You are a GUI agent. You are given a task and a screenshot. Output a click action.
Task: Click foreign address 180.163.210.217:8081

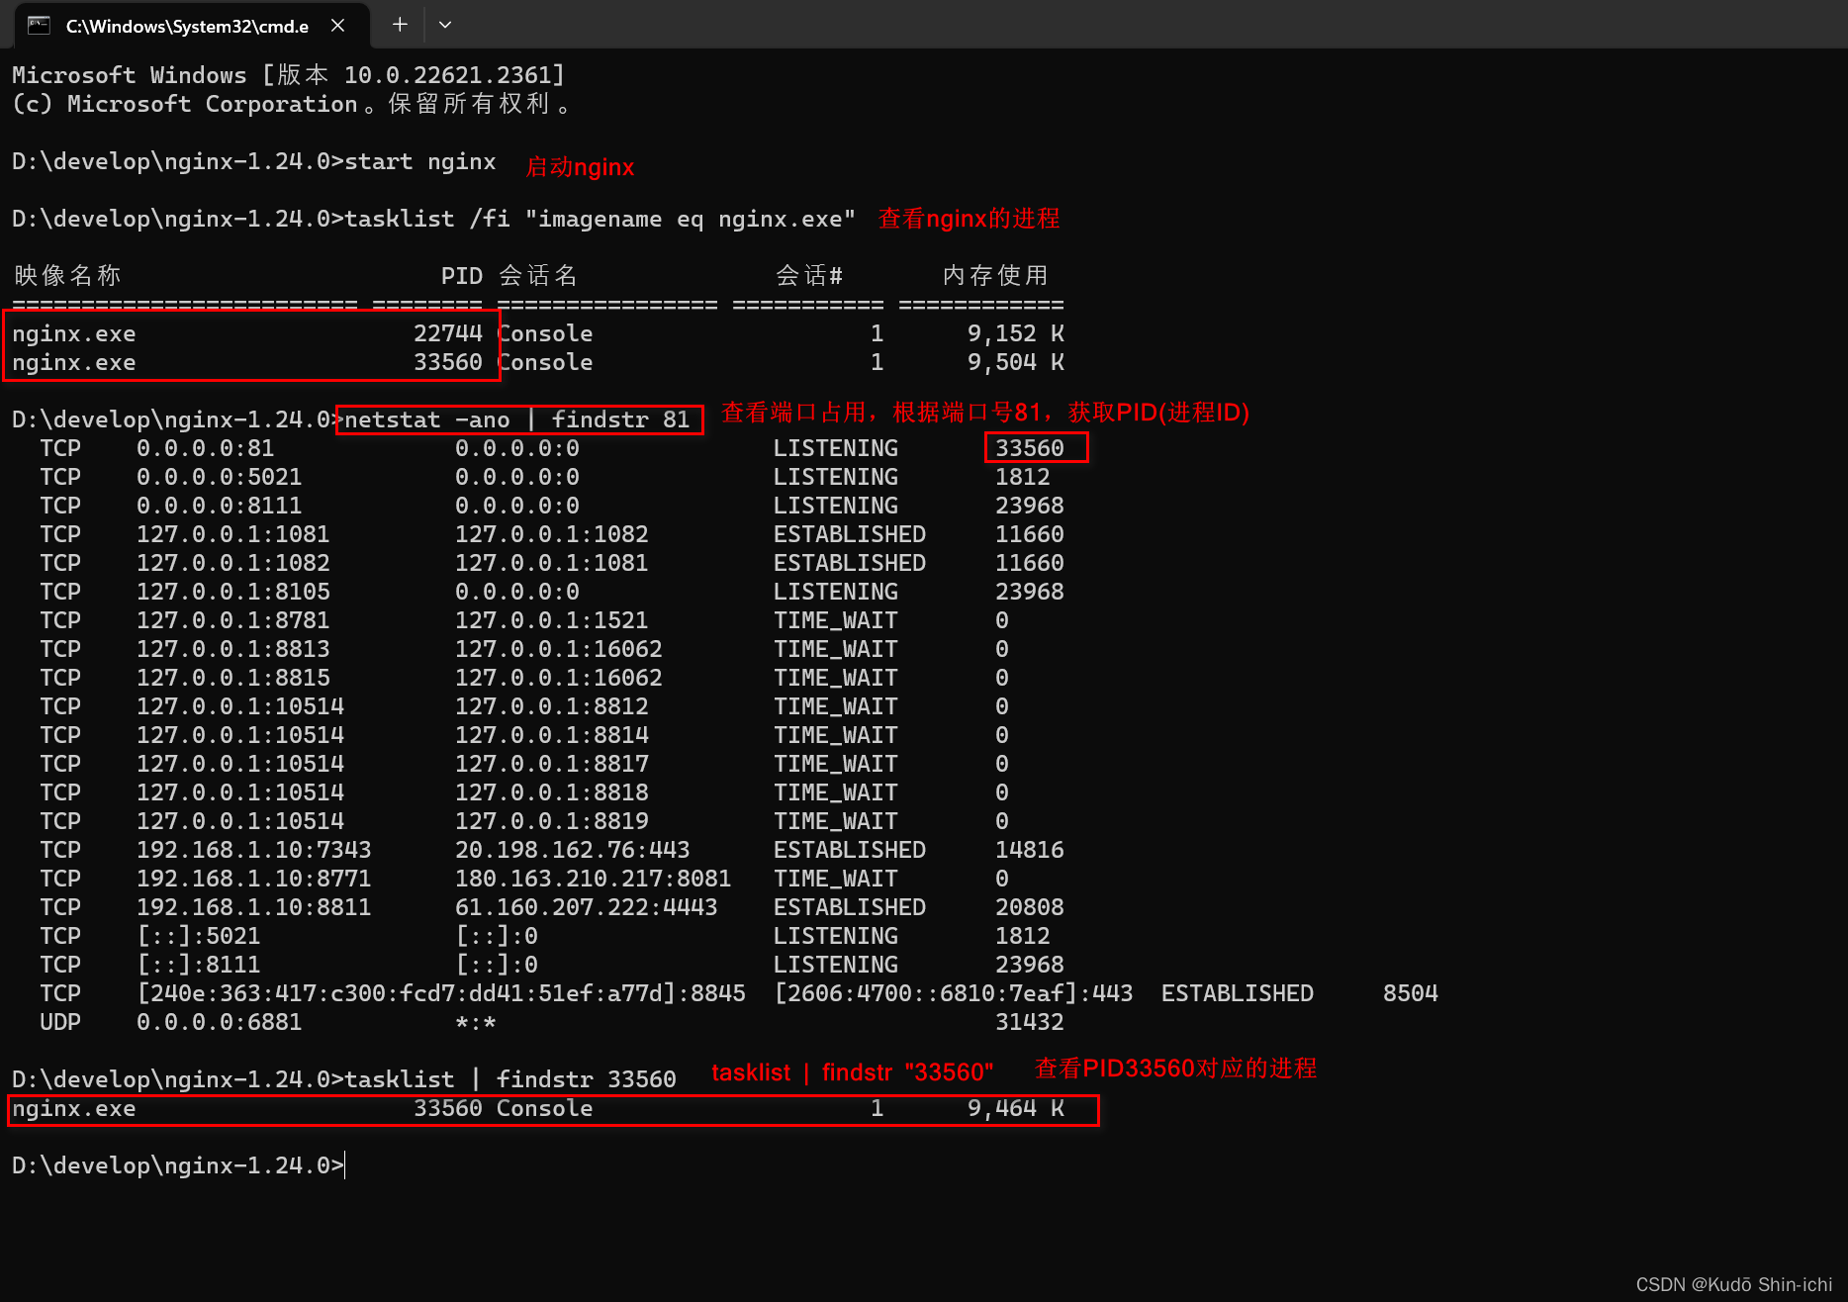pos(593,879)
